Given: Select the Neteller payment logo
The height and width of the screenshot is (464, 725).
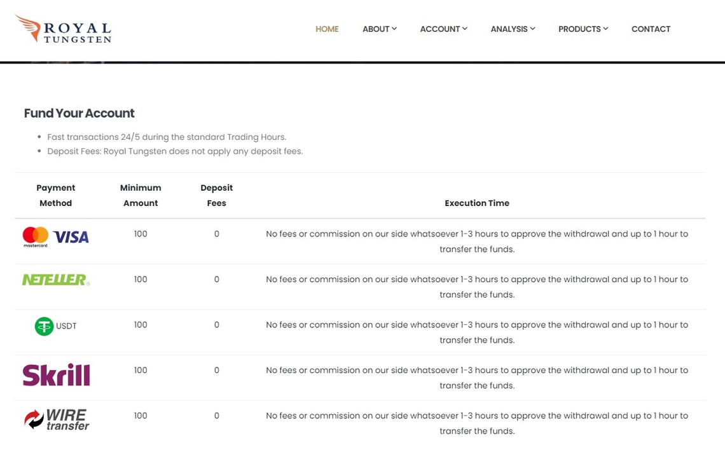Looking at the screenshot, I should point(56,280).
